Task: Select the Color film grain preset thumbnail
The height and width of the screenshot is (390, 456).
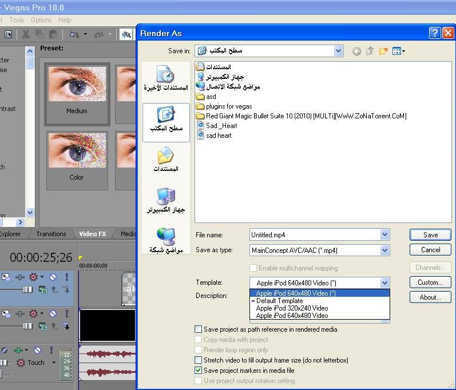Action: tap(77, 161)
